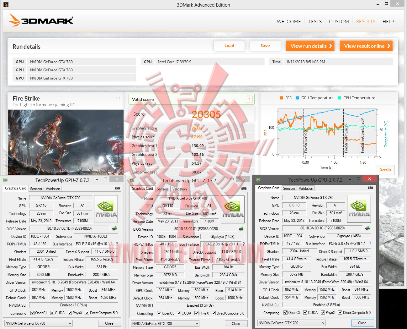Click the Bus Interface question mark in the middle GPU-Z window
This screenshot has height=329, width=407.
[244, 244]
